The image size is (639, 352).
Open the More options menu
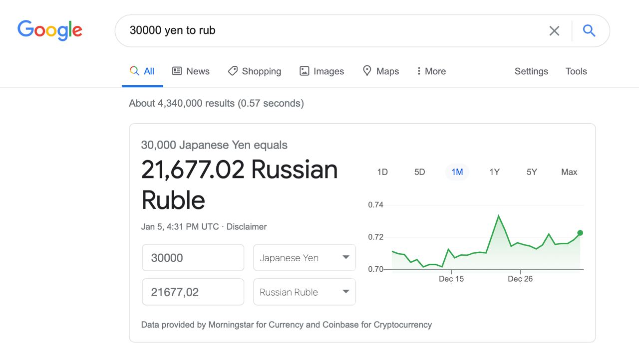coord(431,71)
